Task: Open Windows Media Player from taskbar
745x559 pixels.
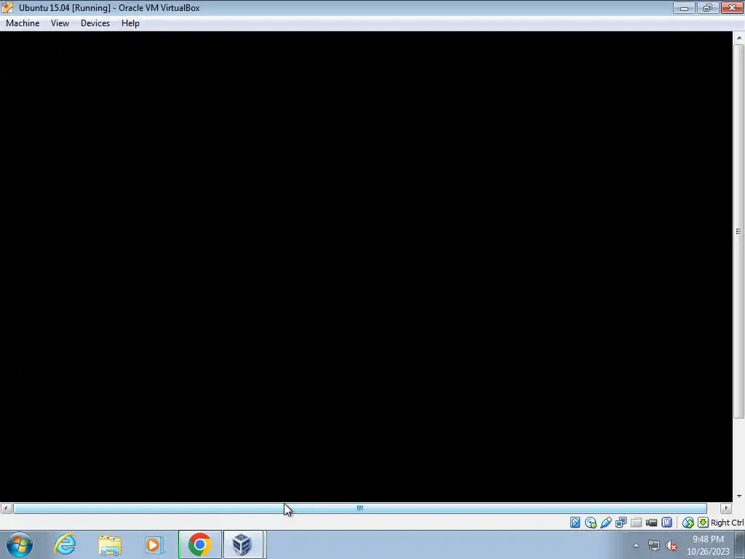Action: [154, 544]
